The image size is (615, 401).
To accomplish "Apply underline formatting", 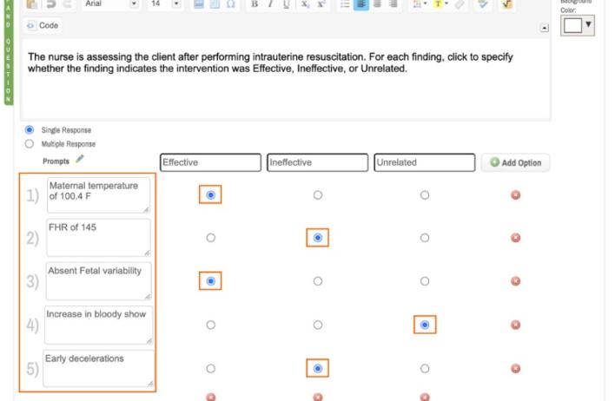I will coord(286,4).
